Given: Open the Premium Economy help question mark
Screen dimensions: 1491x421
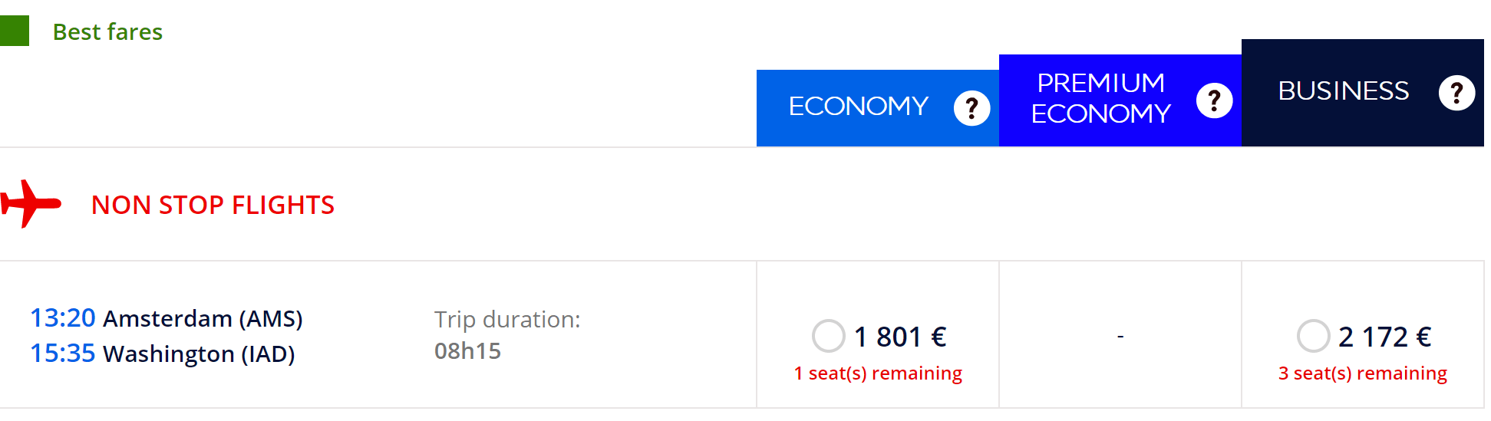Looking at the screenshot, I should [x=1214, y=100].
